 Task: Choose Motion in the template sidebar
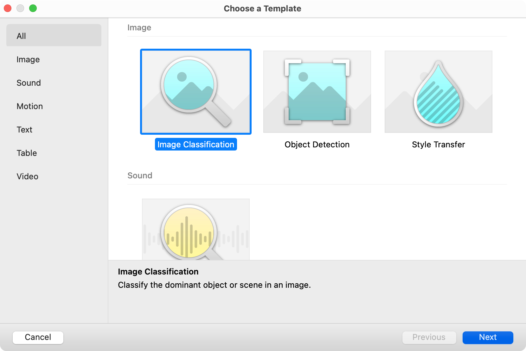tap(29, 106)
